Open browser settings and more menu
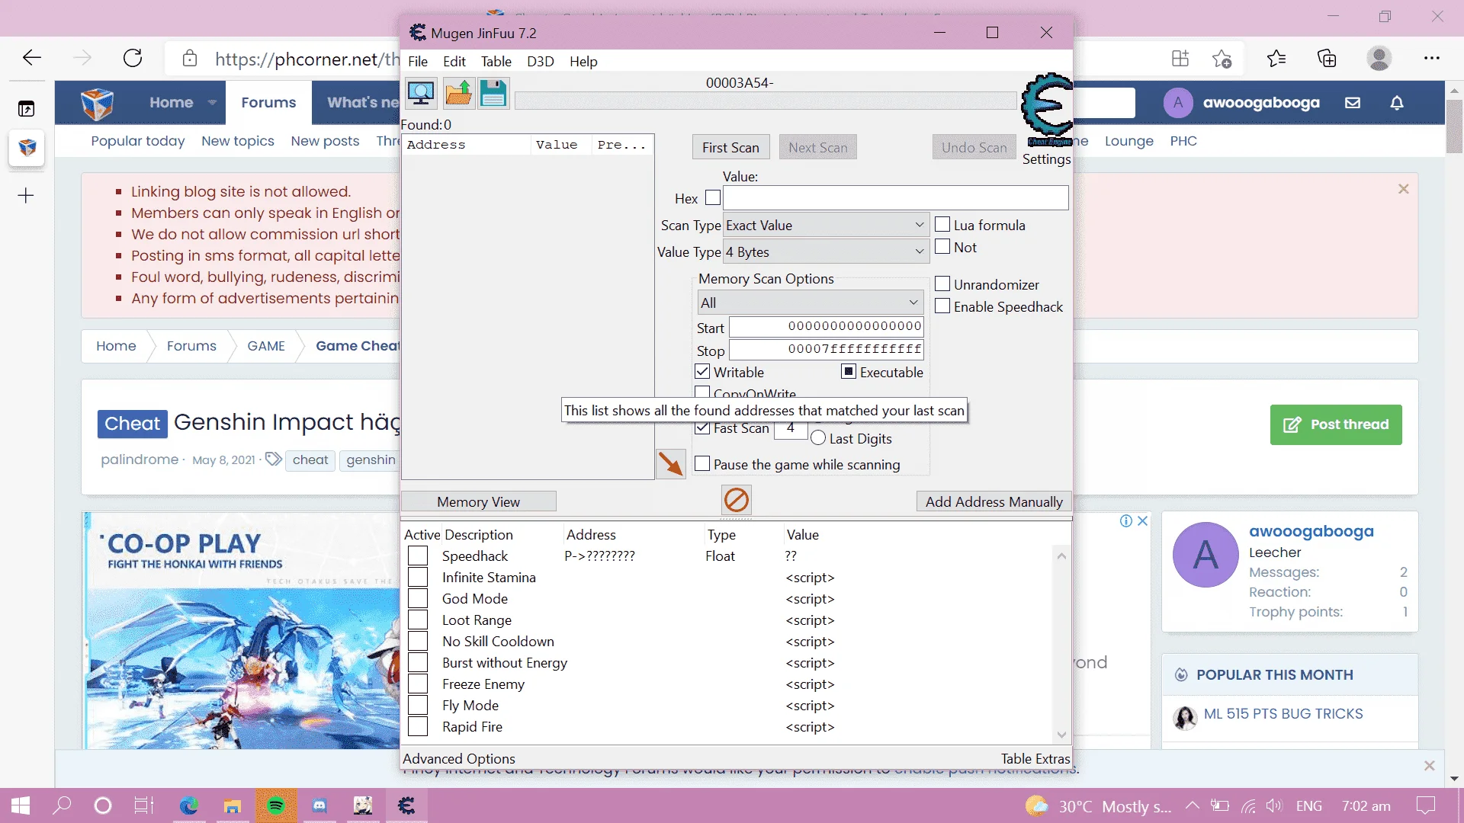Image resolution: width=1464 pixels, height=823 pixels. (x=1432, y=58)
